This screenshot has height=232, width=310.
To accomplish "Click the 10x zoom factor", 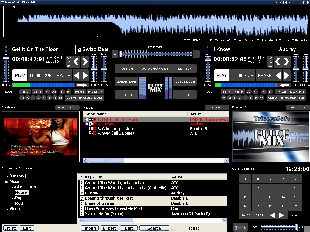I will point(264,40).
